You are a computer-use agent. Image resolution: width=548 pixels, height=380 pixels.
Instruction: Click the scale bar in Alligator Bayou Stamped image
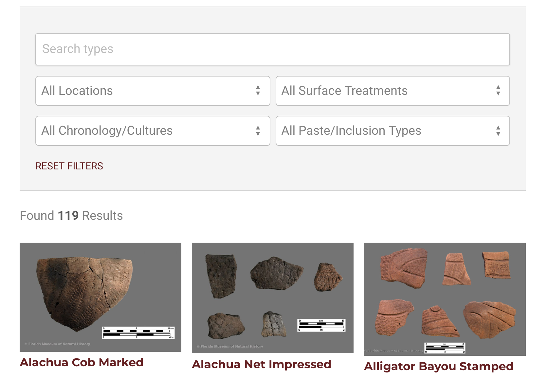tap(445, 348)
